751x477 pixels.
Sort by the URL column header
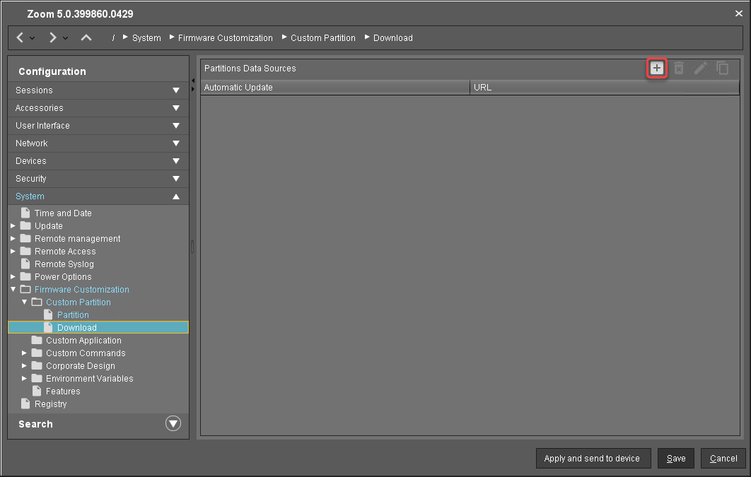(x=605, y=88)
